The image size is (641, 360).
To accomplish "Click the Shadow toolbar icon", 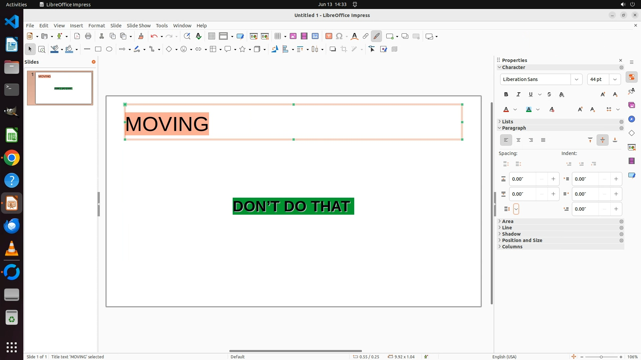I will click(x=333, y=49).
